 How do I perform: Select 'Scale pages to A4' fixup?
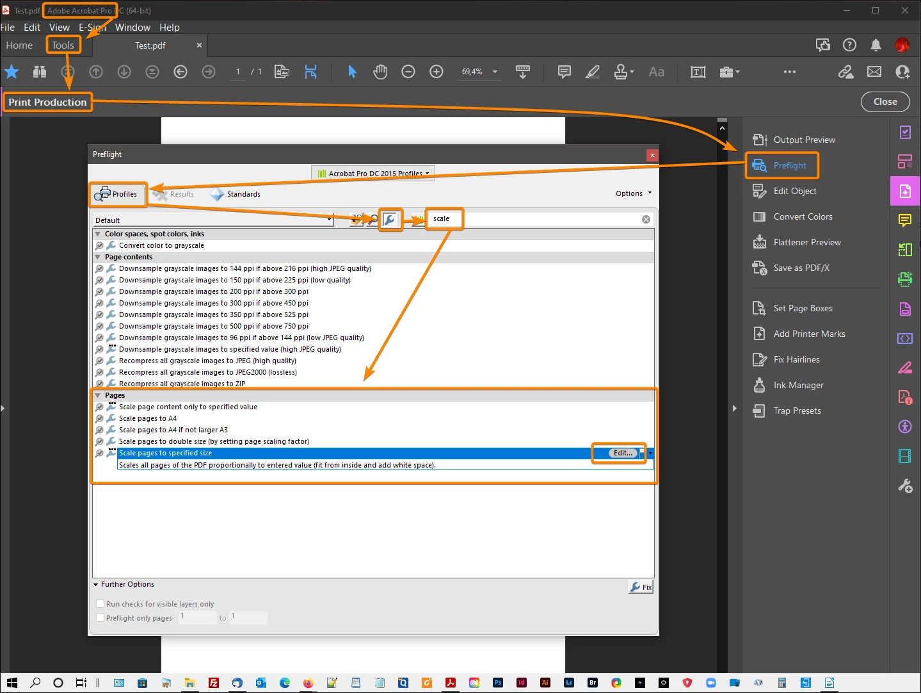pos(148,419)
